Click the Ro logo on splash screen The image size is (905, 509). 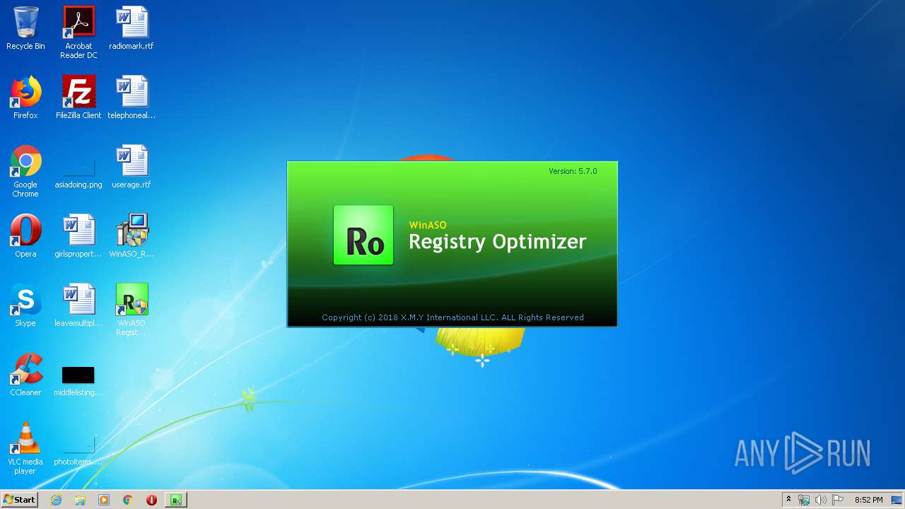click(363, 235)
